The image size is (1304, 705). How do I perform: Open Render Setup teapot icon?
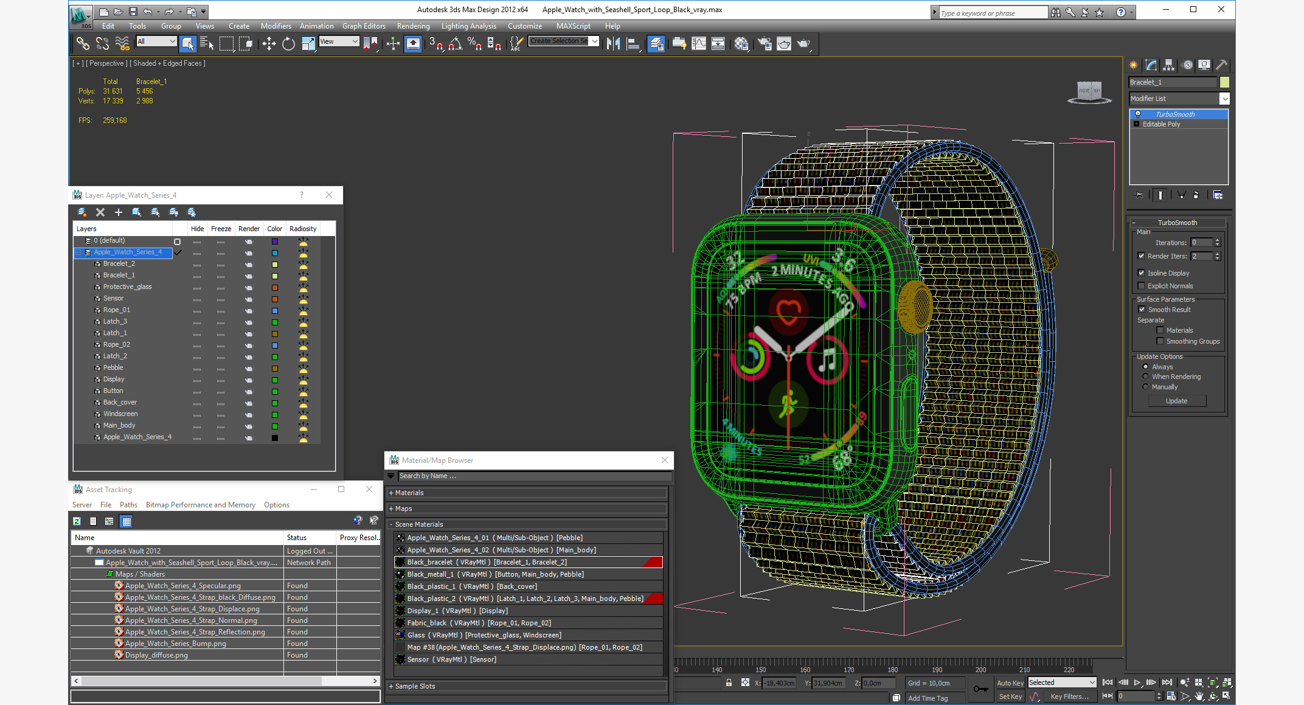click(x=765, y=43)
